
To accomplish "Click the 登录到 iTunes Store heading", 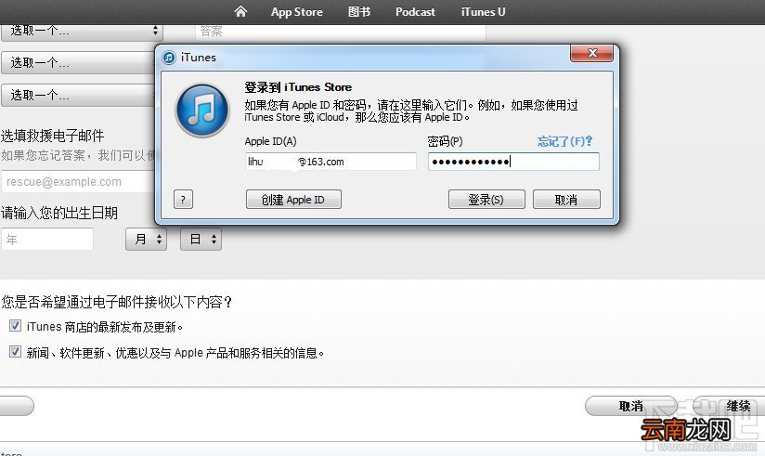I will [x=298, y=87].
